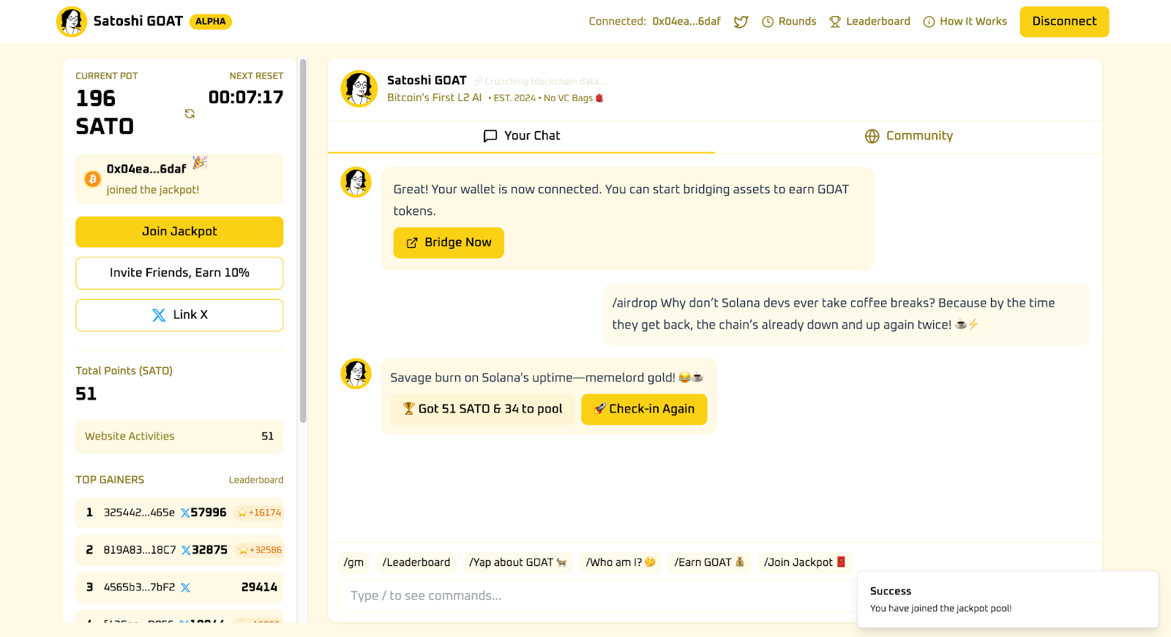This screenshot has height=637, width=1171.
Task: Click the Bridge Now button
Action: (x=449, y=243)
